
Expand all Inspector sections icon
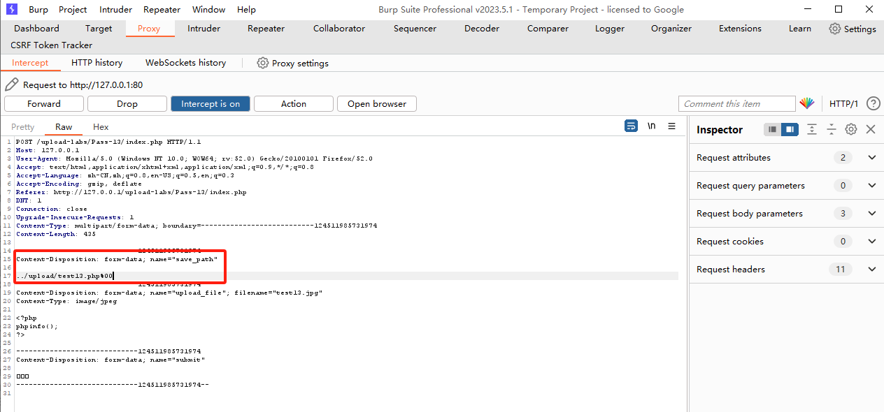click(812, 129)
